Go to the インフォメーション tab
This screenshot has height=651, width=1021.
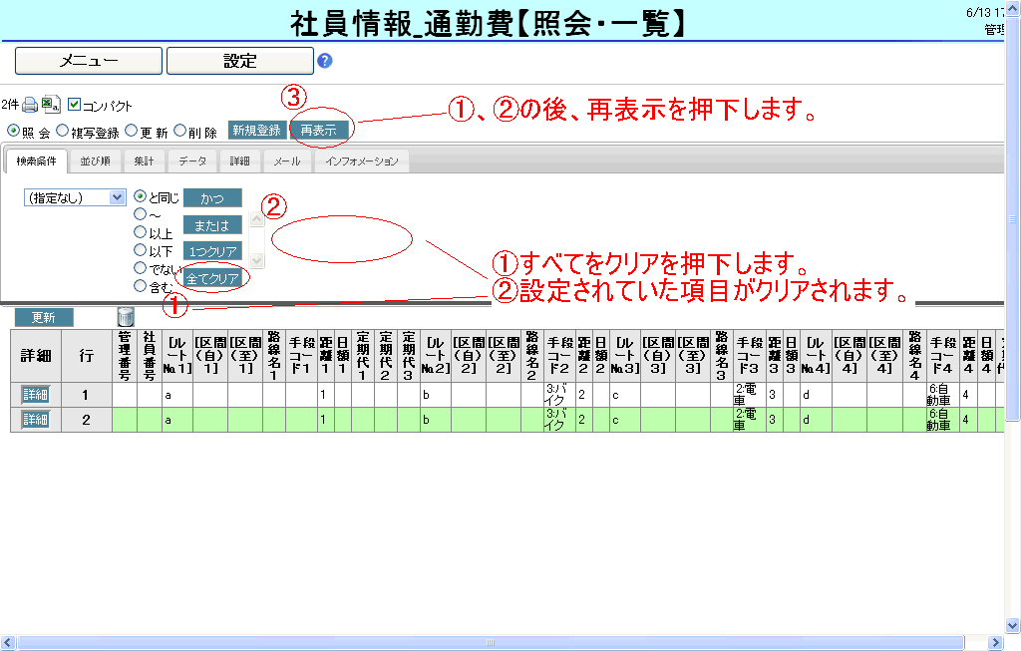click(361, 161)
